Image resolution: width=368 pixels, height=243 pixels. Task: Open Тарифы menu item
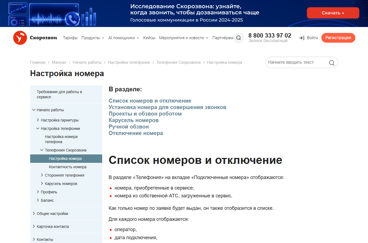point(70,38)
